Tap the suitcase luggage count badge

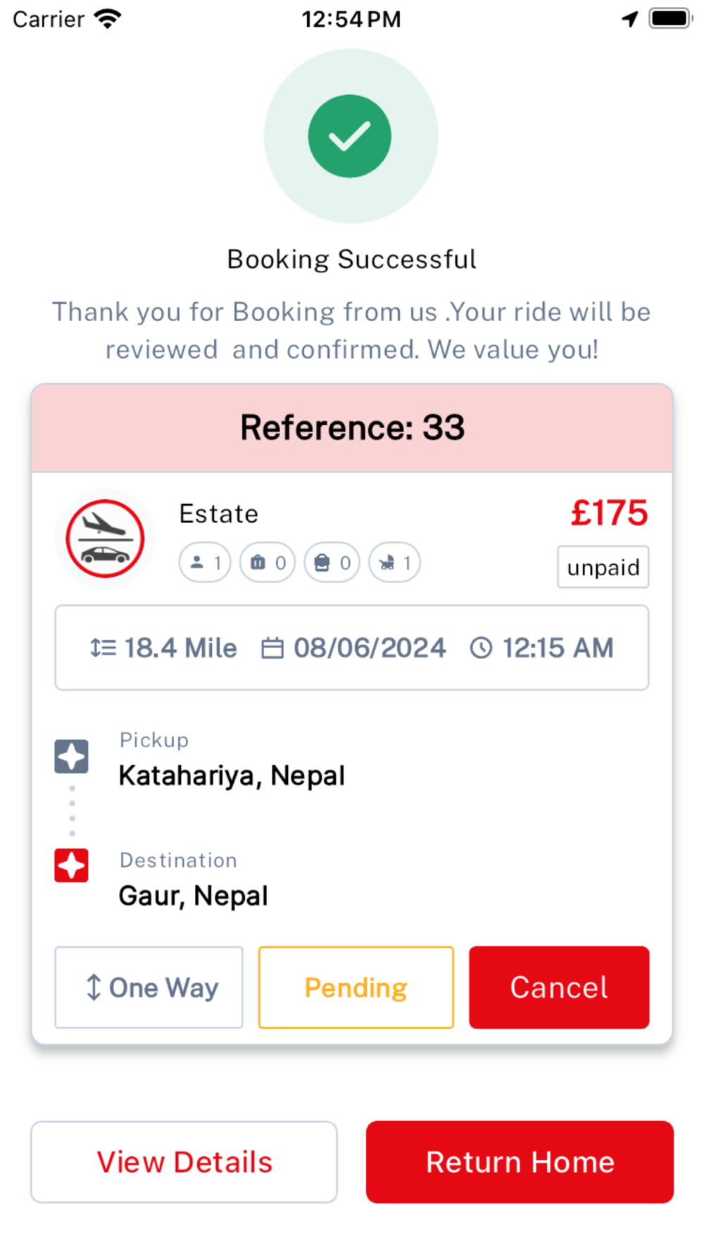(x=268, y=563)
